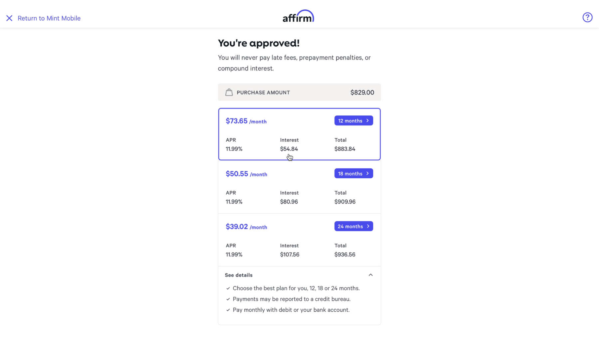599x339 pixels.
Task: Expand the 24 months plan details chevron
Action: click(367, 226)
